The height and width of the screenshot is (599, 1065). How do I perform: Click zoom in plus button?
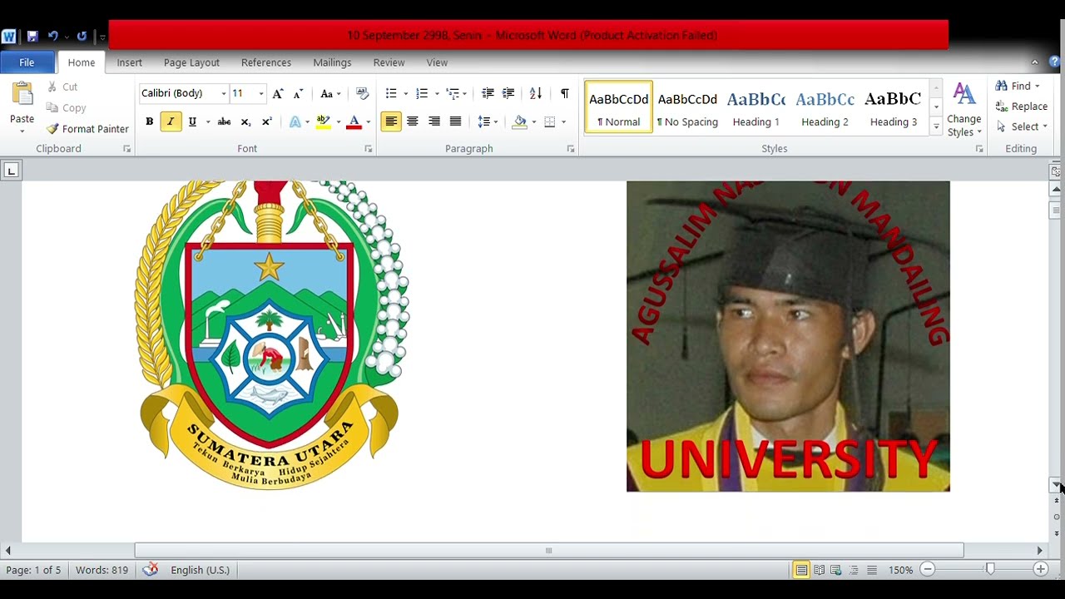coord(1041,570)
